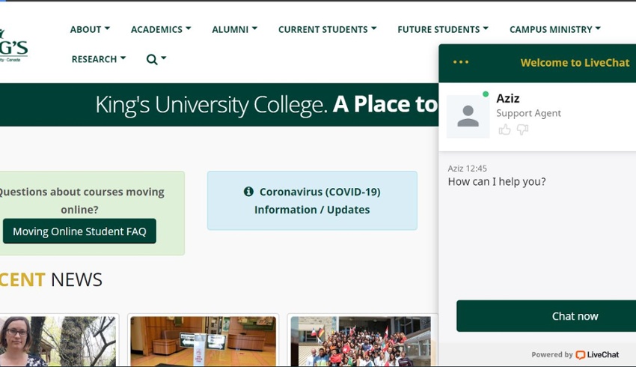Click the 'How can I help you?' message

(497, 181)
